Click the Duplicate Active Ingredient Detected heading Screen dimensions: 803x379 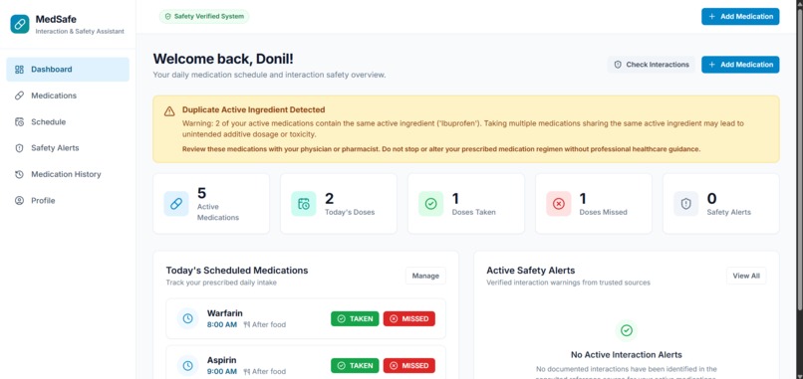pos(253,110)
